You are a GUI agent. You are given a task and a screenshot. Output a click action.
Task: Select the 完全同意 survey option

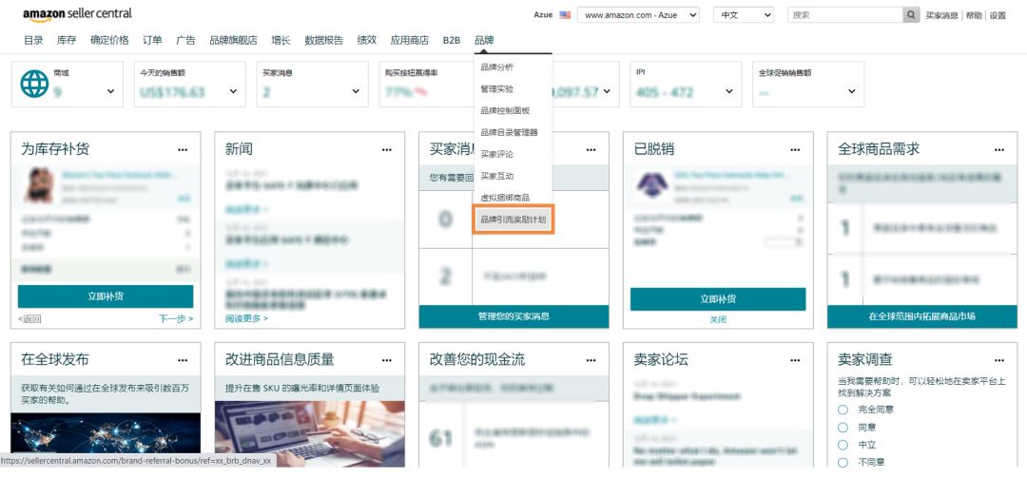tap(843, 410)
